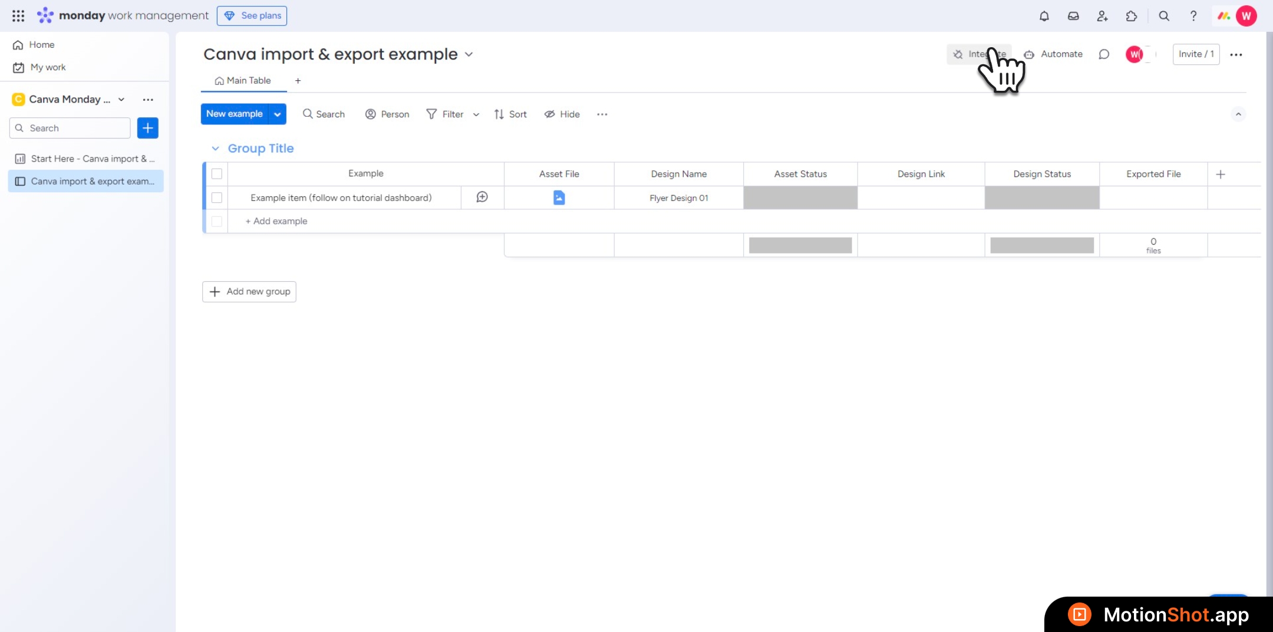Open the attached asset file icon
Viewport: 1273px width, 632px height.
click(x=559, y=197)
